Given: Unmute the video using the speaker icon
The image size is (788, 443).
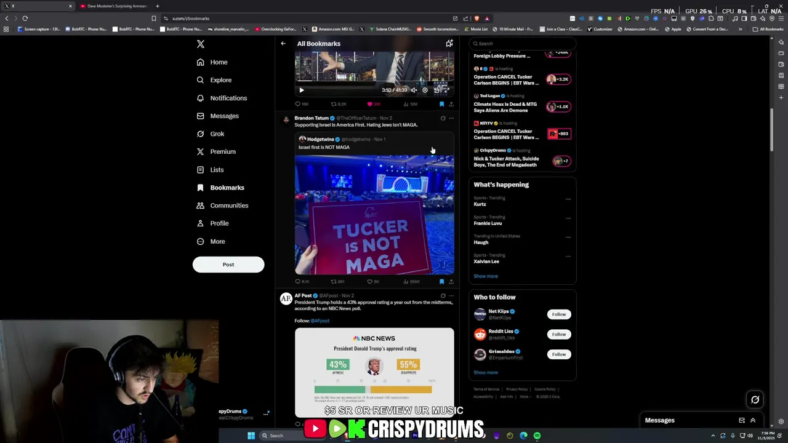Looking at the screenshot, I should pyautogui.click(x=414, y=90).
